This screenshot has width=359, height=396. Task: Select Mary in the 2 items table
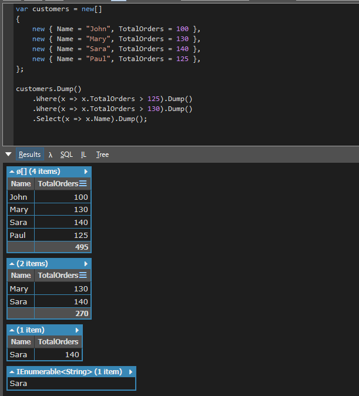tap(21, 288)
